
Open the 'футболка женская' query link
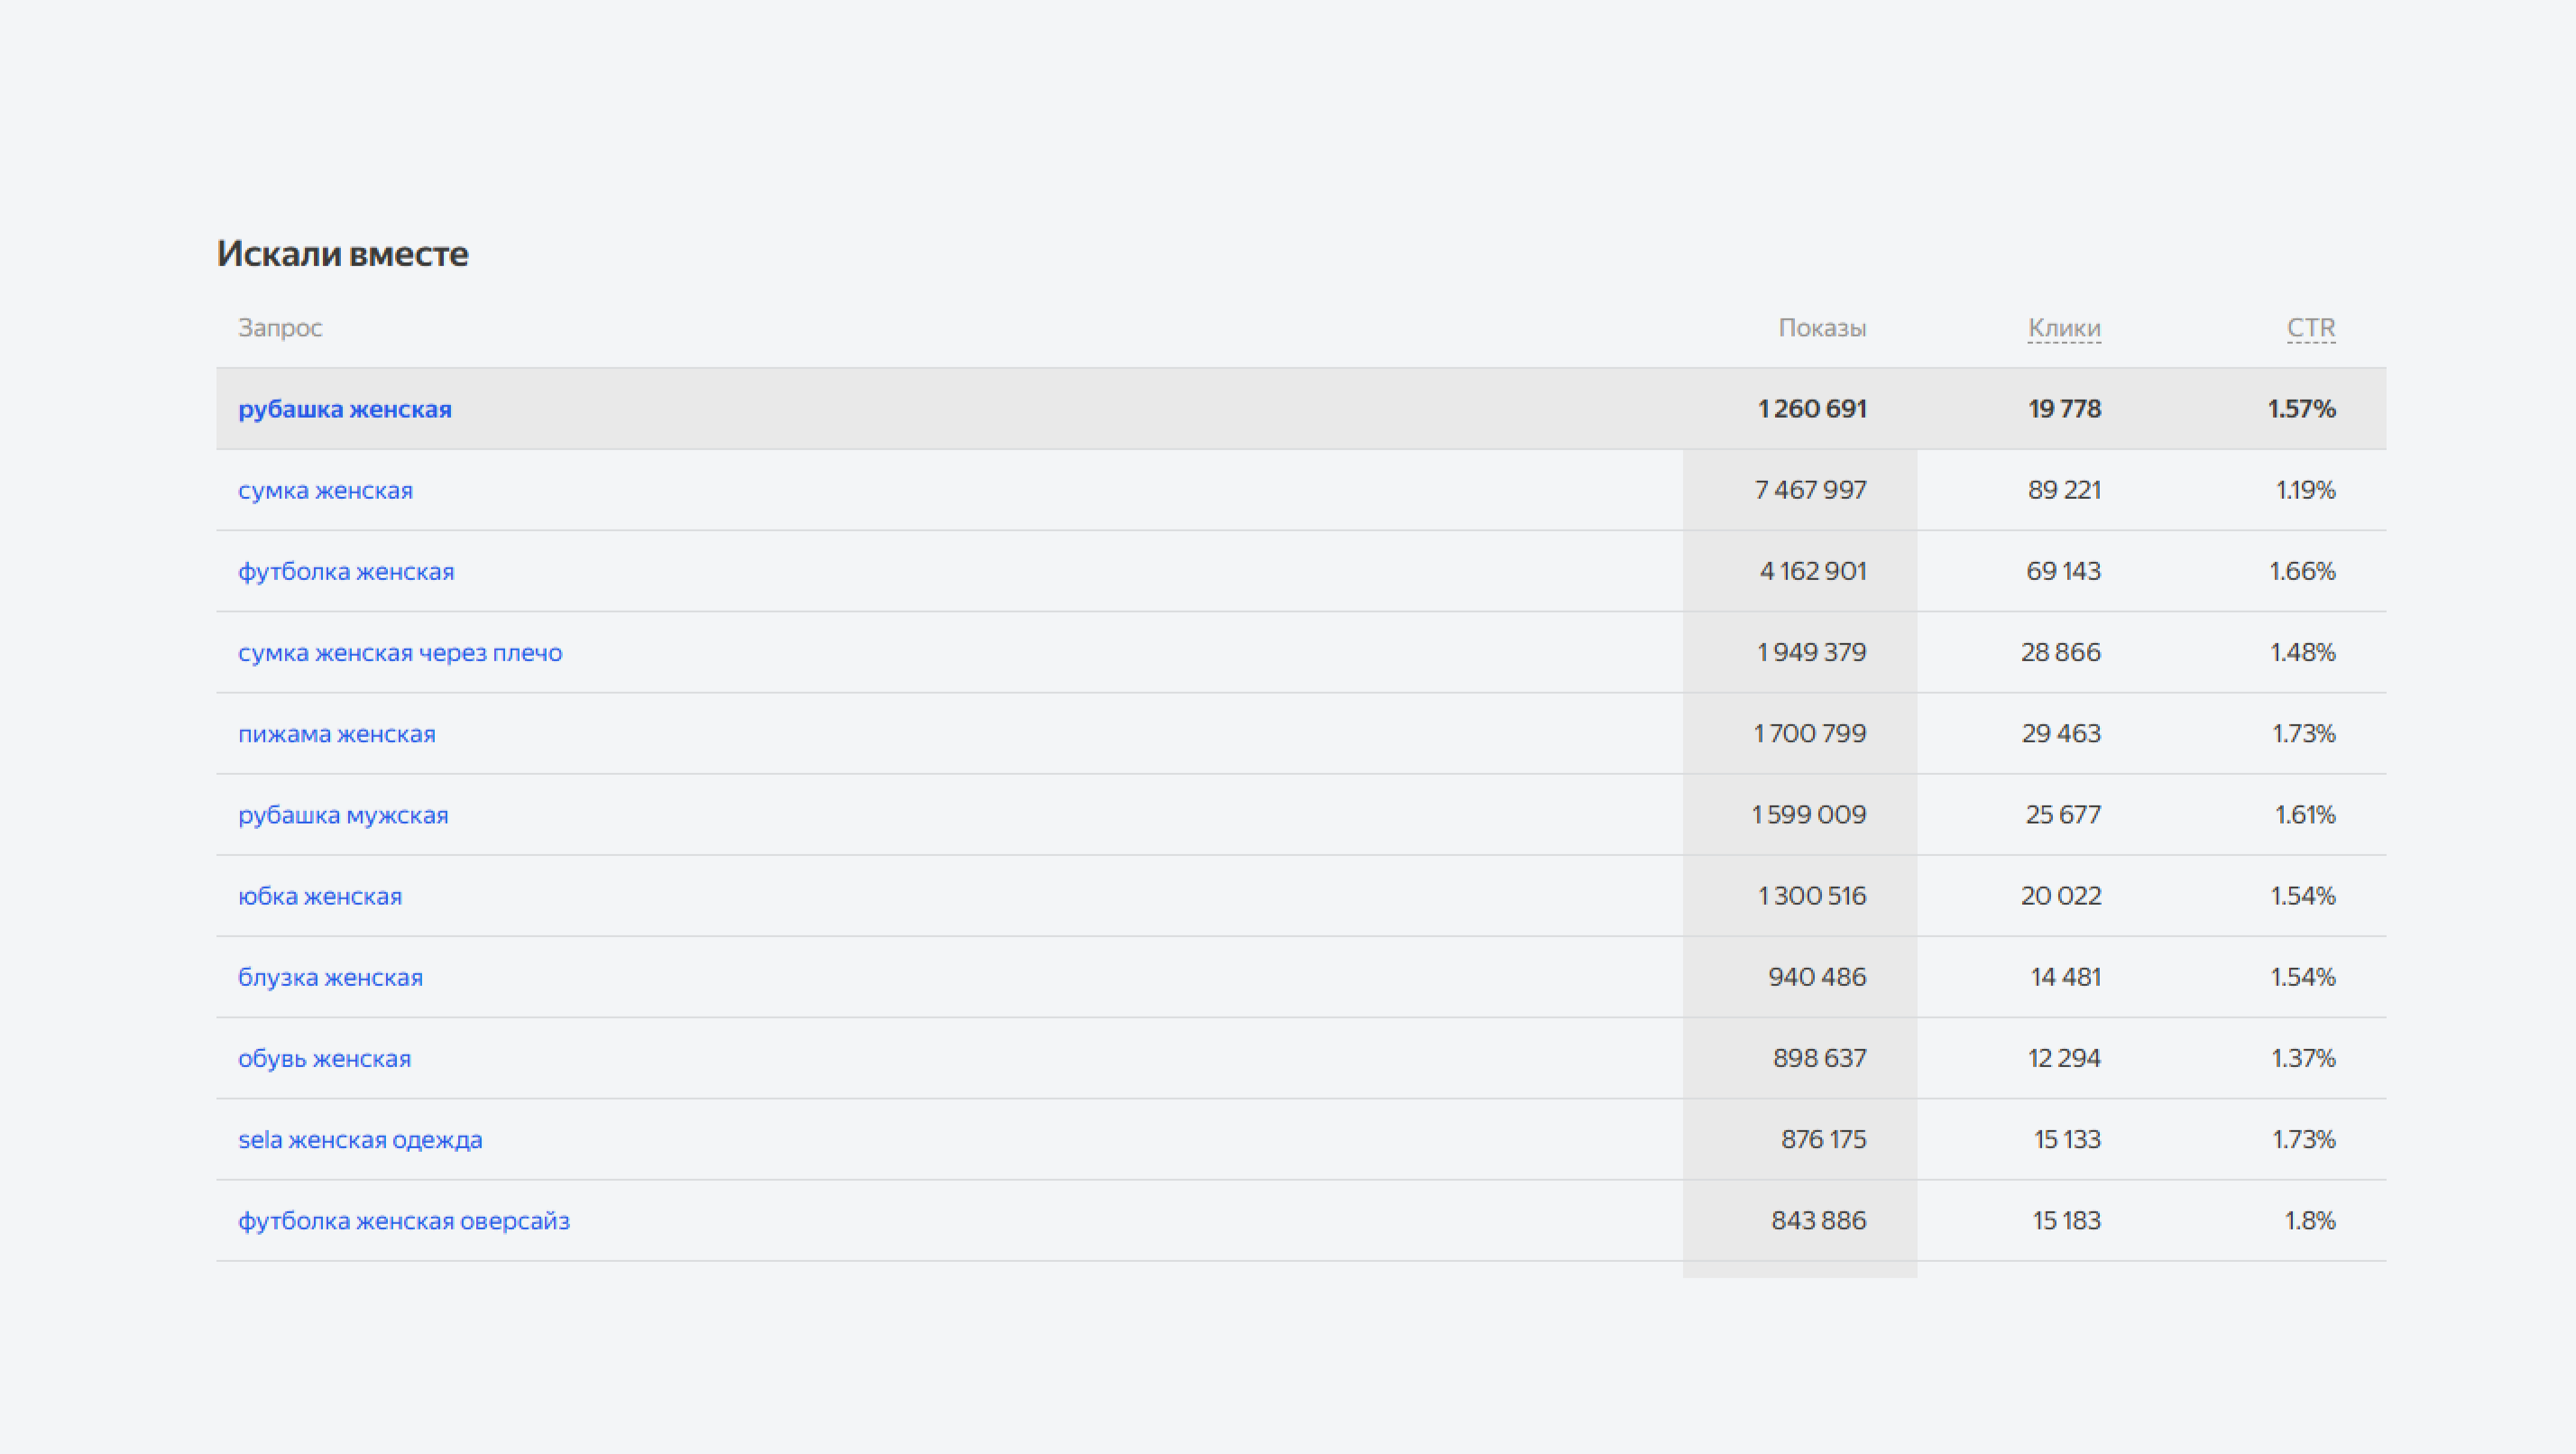pos(346,571)
